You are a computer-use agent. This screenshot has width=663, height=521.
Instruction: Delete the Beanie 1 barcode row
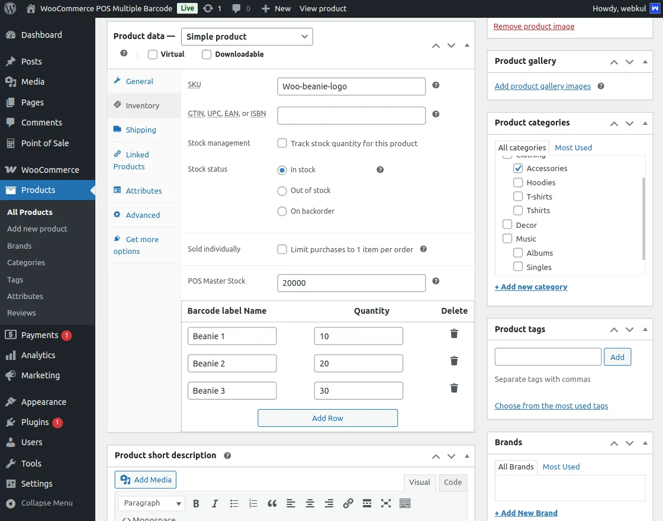coord(454,333)
